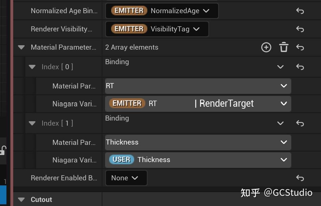Viewport: 321px width, 206px height.
Task: Open the Thickness material parameter dropdown
Action: (x=283, y=142)
